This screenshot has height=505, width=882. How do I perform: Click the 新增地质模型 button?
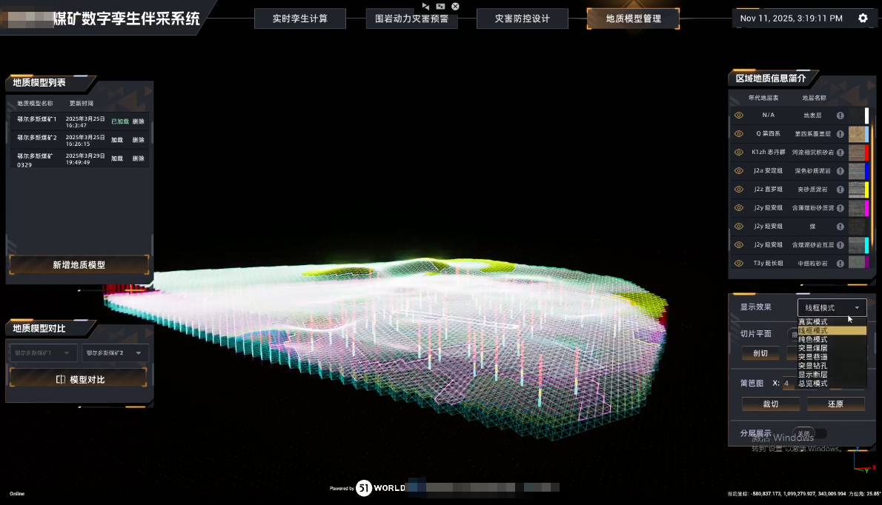(79, 265)
